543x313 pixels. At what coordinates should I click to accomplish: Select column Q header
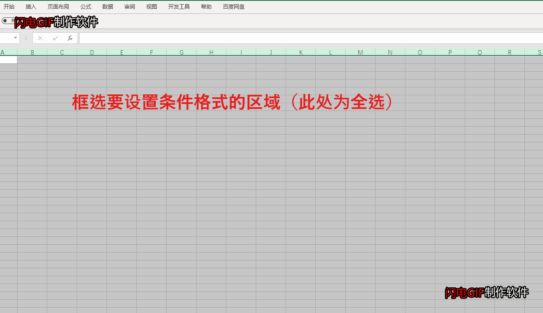click(480, 52)
